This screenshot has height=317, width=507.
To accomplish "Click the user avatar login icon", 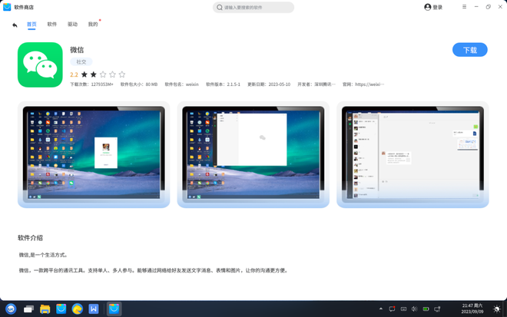I will [428, 7].
